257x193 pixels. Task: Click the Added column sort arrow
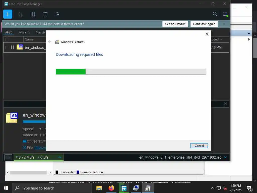221,39
